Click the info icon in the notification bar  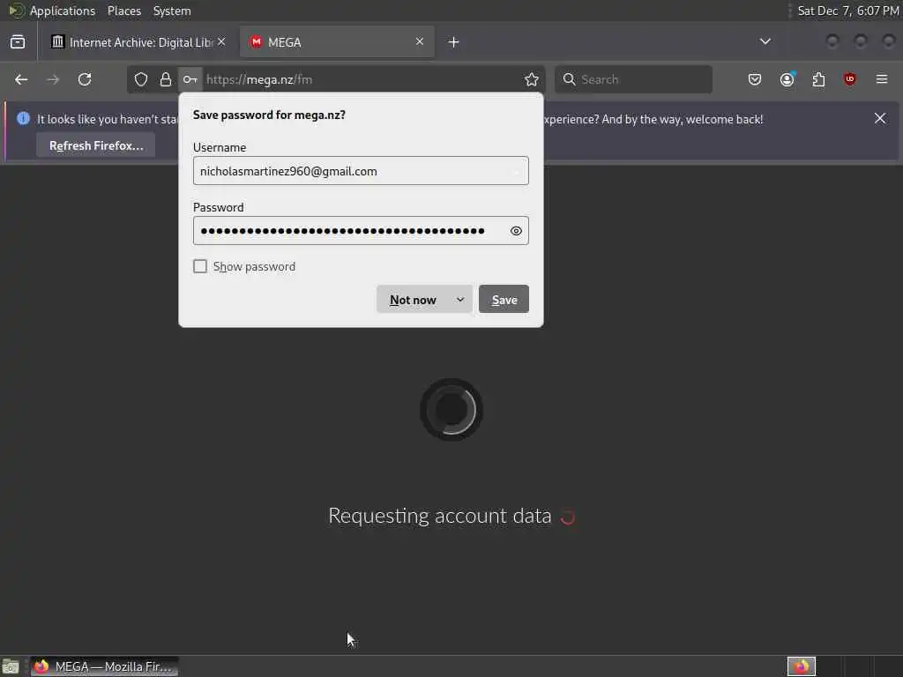(23, 118)
